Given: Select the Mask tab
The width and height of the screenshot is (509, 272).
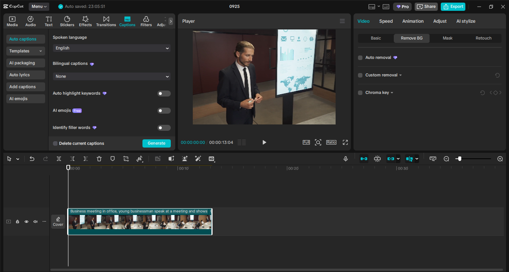Looking at the screenshot, I should click(x=447, y=38).
